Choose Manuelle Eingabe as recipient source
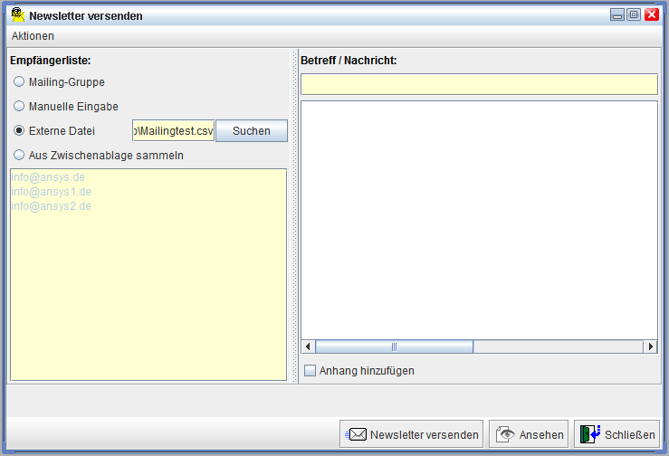669x456 pixels. click(x=19, y=106)
